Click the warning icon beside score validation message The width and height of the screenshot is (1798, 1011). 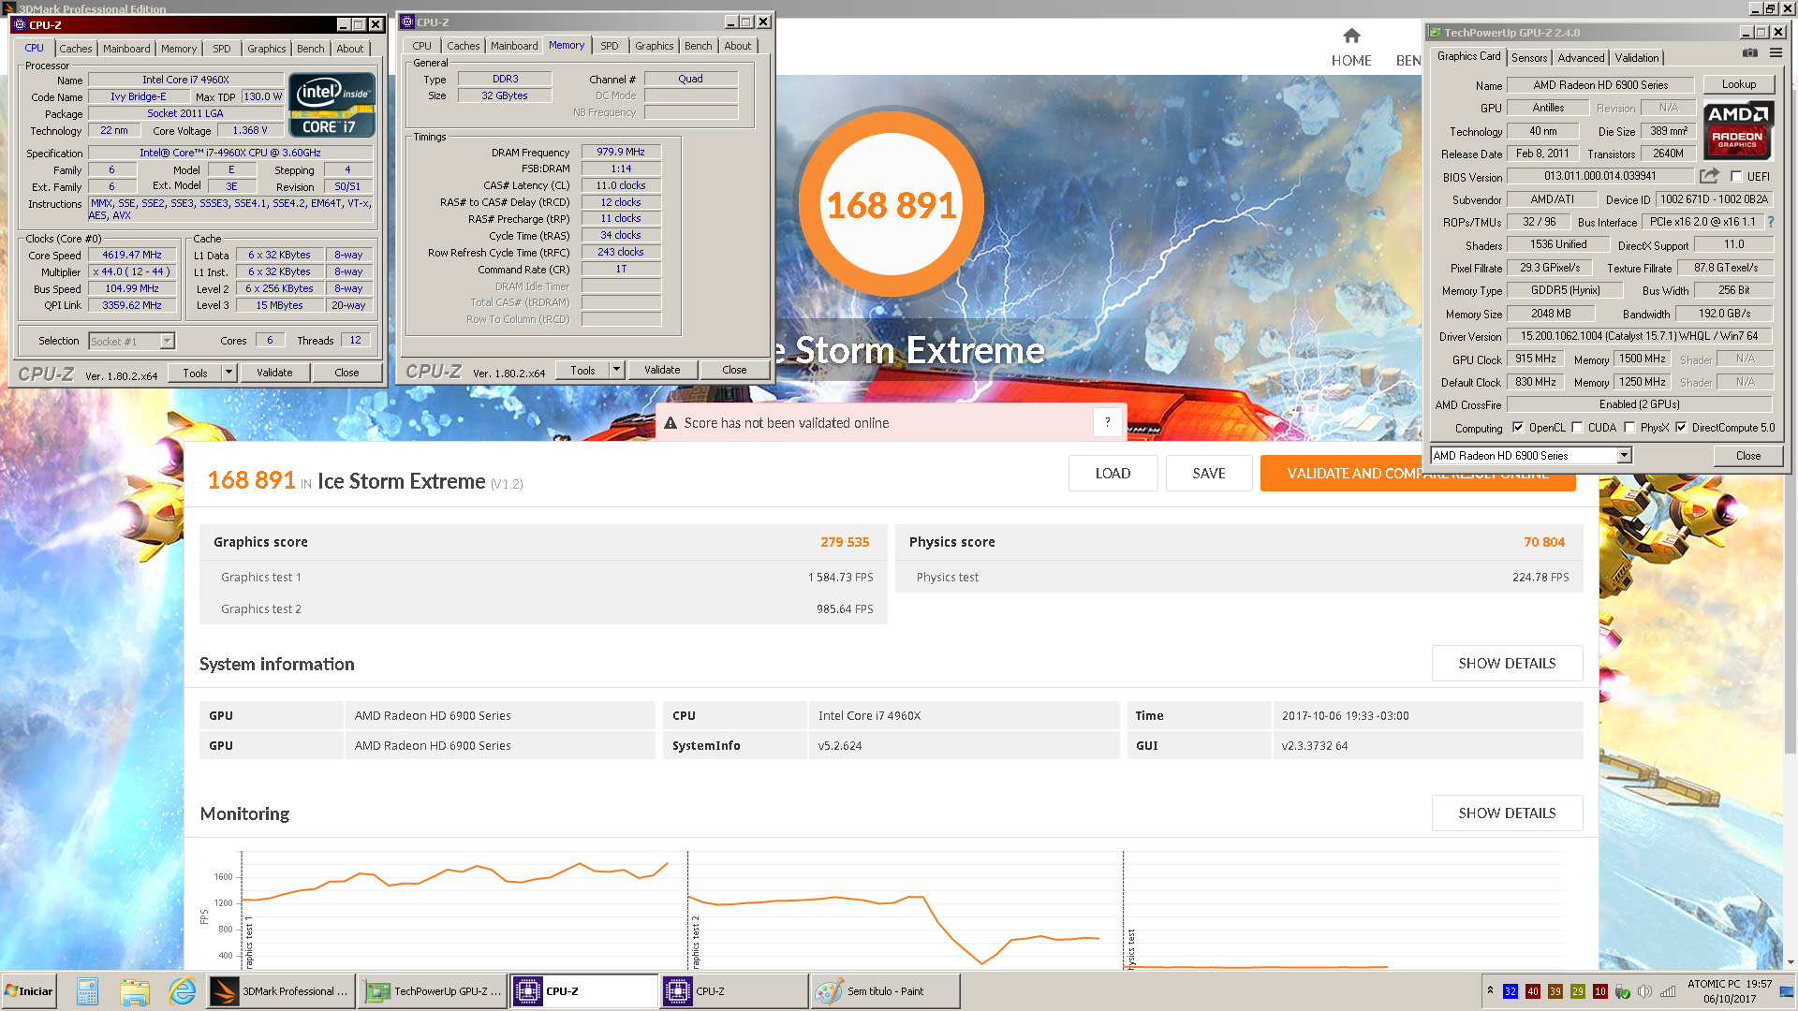click(x=671, y=423)
